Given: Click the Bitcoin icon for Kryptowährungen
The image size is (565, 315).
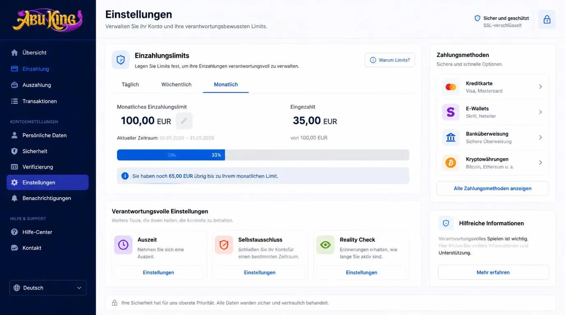Looking at the screenshot, I should 451,163.
